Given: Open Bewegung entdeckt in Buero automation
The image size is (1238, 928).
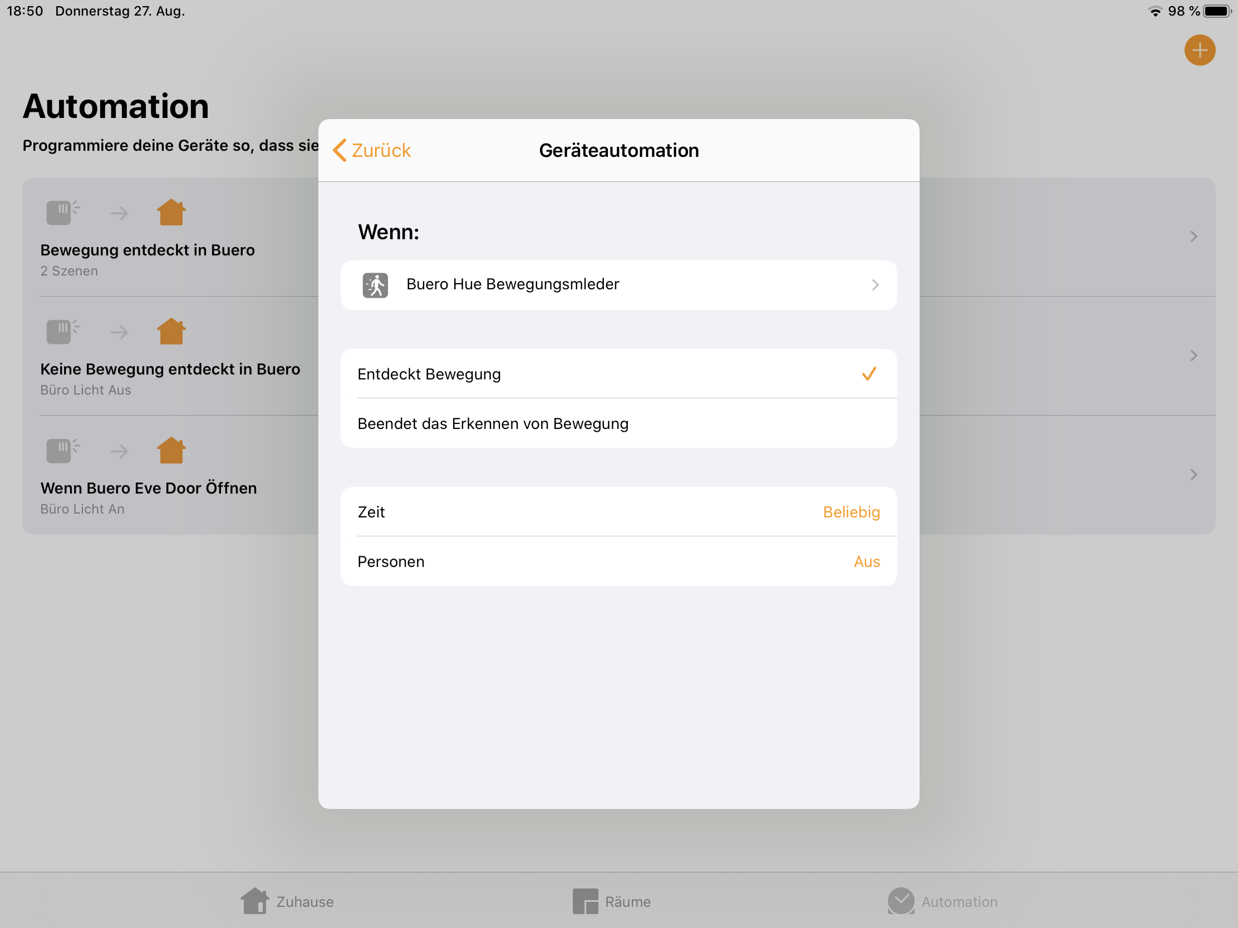Looking at the screenshot, I should (x=147, y=250).
